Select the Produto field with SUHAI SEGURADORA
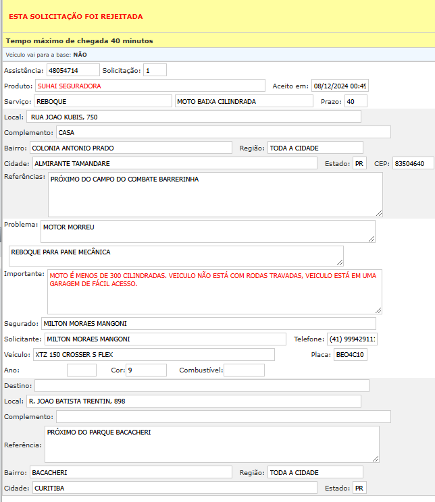 tap(150, 86)
